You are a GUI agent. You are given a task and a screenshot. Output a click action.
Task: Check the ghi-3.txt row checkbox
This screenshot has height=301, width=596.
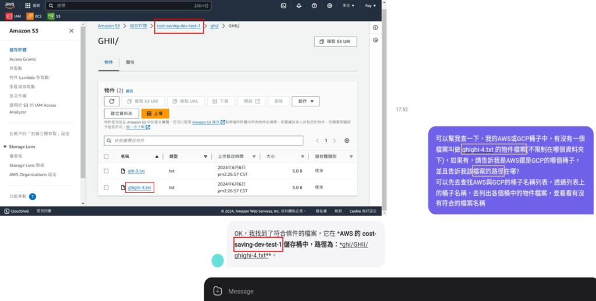pos(107,171)
